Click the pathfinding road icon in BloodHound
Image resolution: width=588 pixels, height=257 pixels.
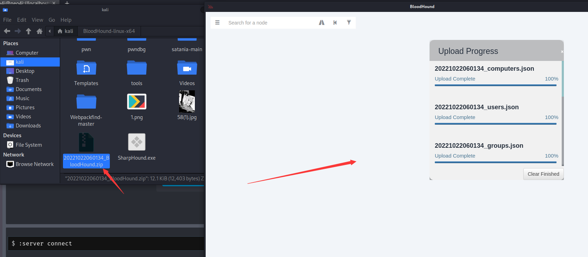pyautogui.click(x=321, y=22)
